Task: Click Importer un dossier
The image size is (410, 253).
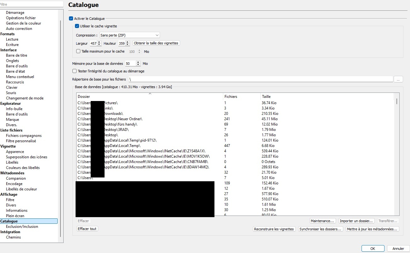Action: [x=356, y=221]
